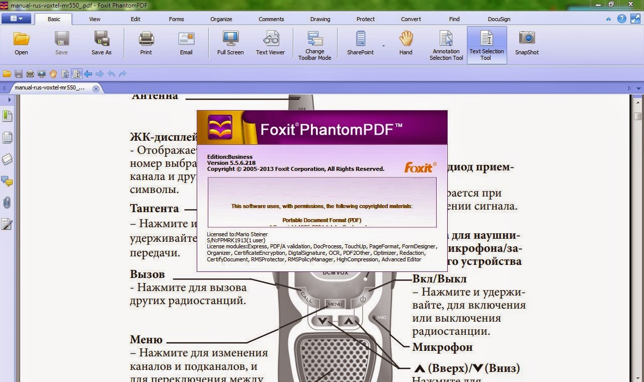Viewport: 644px width, 382px height.
Task: Open the Forms ribbon tab
Action: pos(176,19)
